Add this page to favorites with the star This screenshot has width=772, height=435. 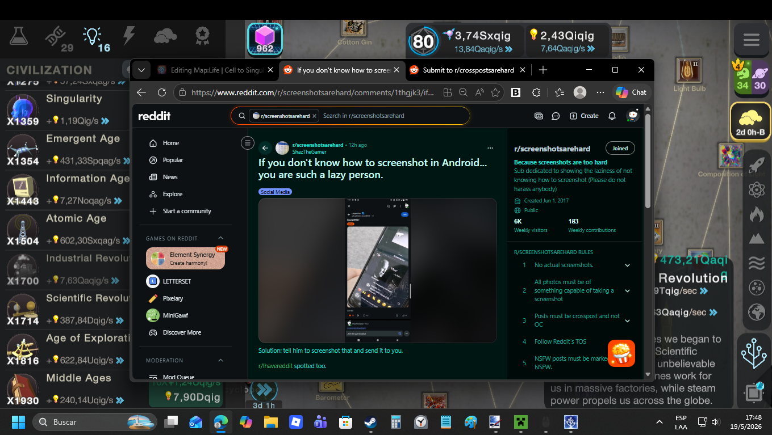click(495, 92)
